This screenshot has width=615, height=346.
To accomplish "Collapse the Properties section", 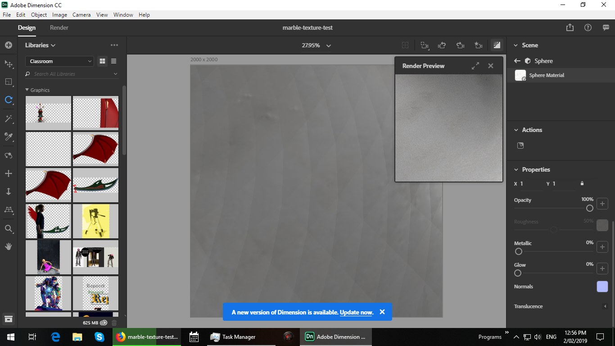I will 516,169.
